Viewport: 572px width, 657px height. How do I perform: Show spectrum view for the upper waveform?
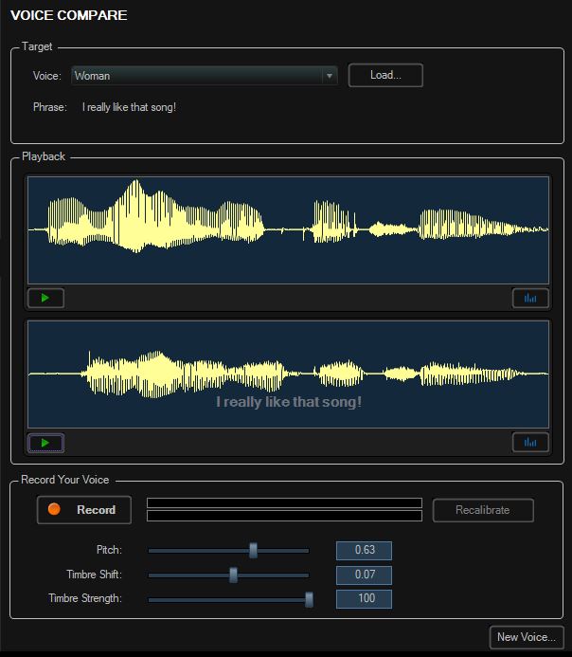(x=530, y=299)
